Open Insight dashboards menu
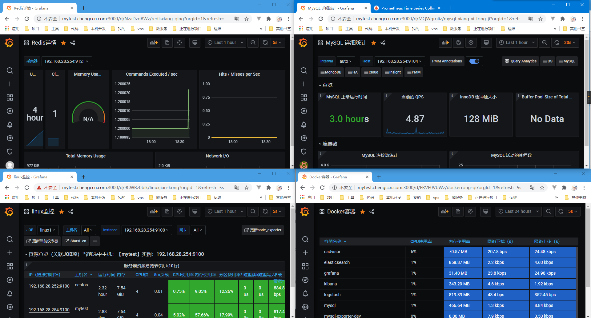The height and width of the screenshot is (318, 591). [x=393, y=72]
